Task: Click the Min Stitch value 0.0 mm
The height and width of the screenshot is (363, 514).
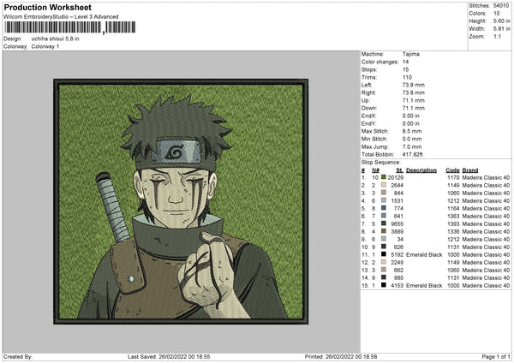Action: coord(412,139)
